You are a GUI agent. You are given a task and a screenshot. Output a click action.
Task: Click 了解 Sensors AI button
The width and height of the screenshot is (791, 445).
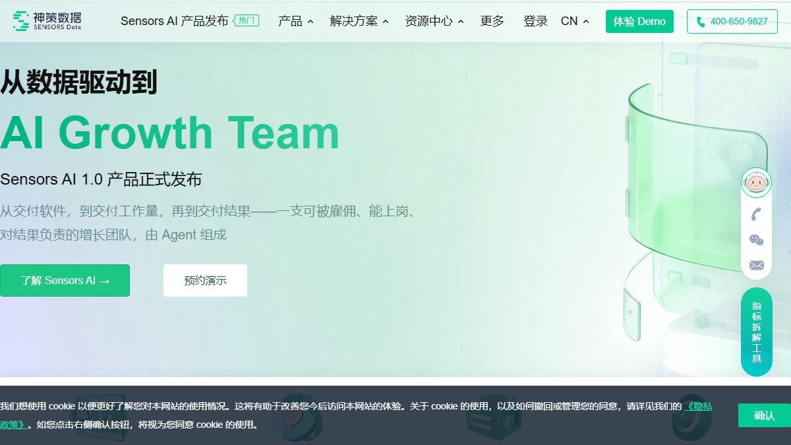click(x=65, y=280)
